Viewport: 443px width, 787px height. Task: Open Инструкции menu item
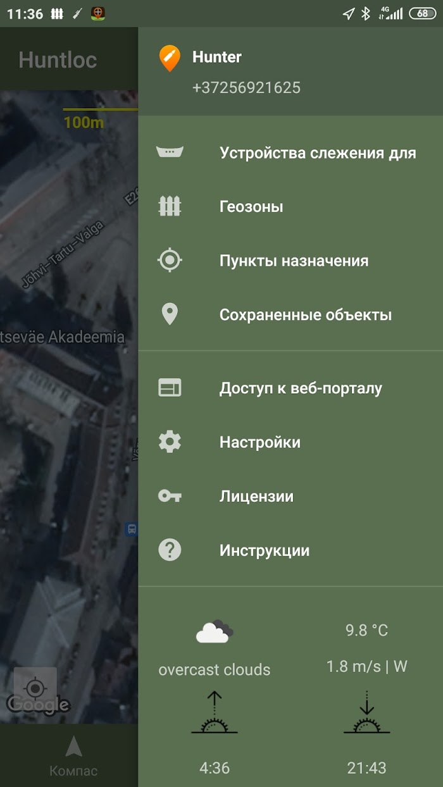pyautogui.click(x=290, y=550)
